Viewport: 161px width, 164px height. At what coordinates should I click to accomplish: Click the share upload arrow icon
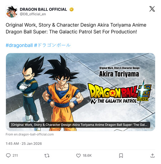click(x=152, y=155)
